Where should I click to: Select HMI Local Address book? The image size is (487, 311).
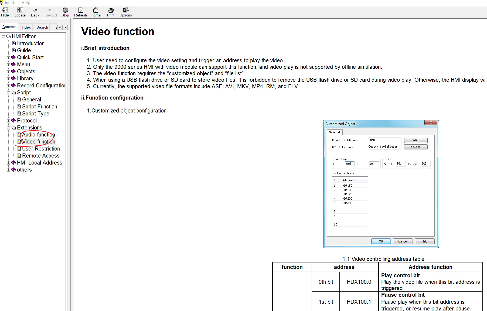(39, 163)
